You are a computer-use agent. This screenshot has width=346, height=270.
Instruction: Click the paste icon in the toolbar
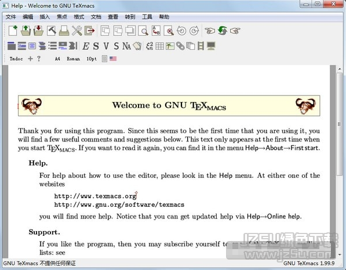130,31
